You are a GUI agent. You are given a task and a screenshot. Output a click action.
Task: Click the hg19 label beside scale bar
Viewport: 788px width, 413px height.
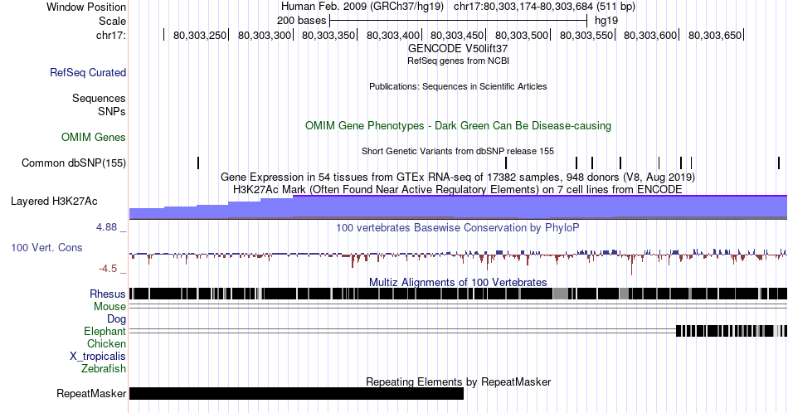(606, 21)
